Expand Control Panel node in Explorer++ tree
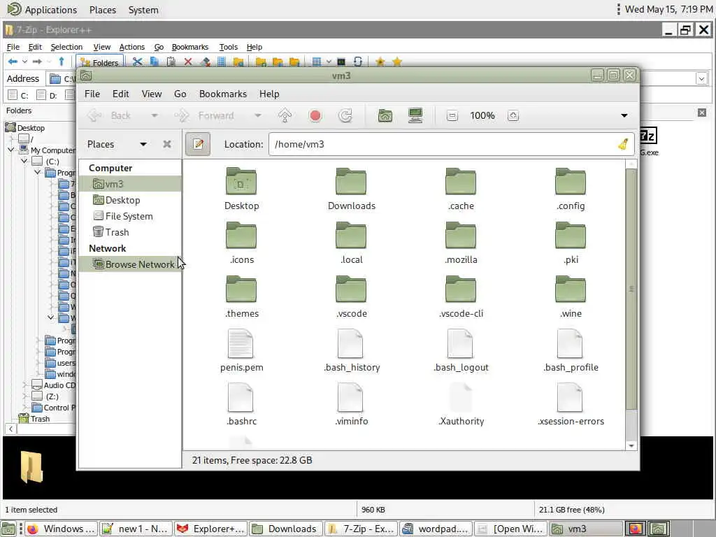Image resolution: width=716 pixels, height=537 pixels. (24, 408)
